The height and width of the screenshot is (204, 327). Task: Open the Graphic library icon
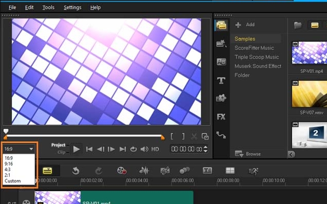pos(221,98)
